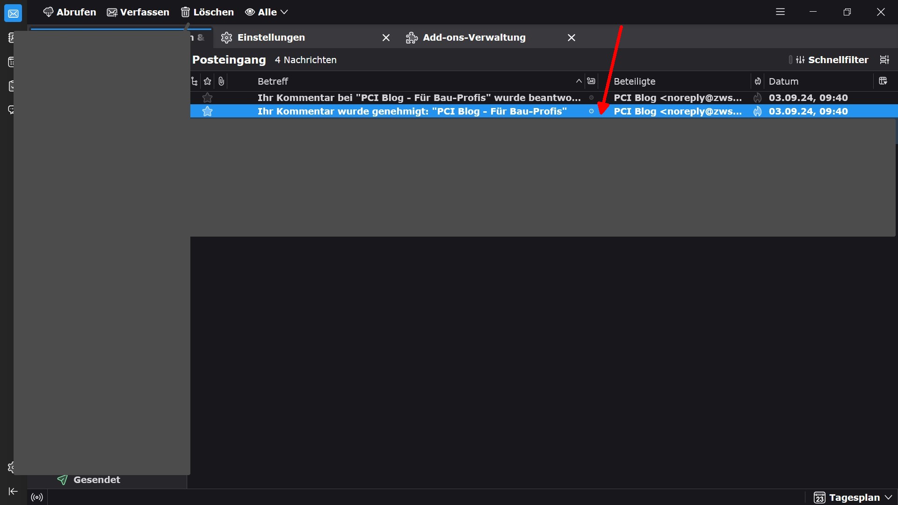This screenshot has height=505, width=898.
Task: Click the Verfassen compose button
Action: pyautogui.click(x=138, y=12)
